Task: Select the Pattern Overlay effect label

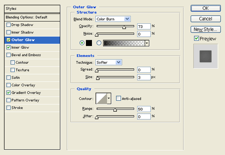Action: tap(25, 100)
